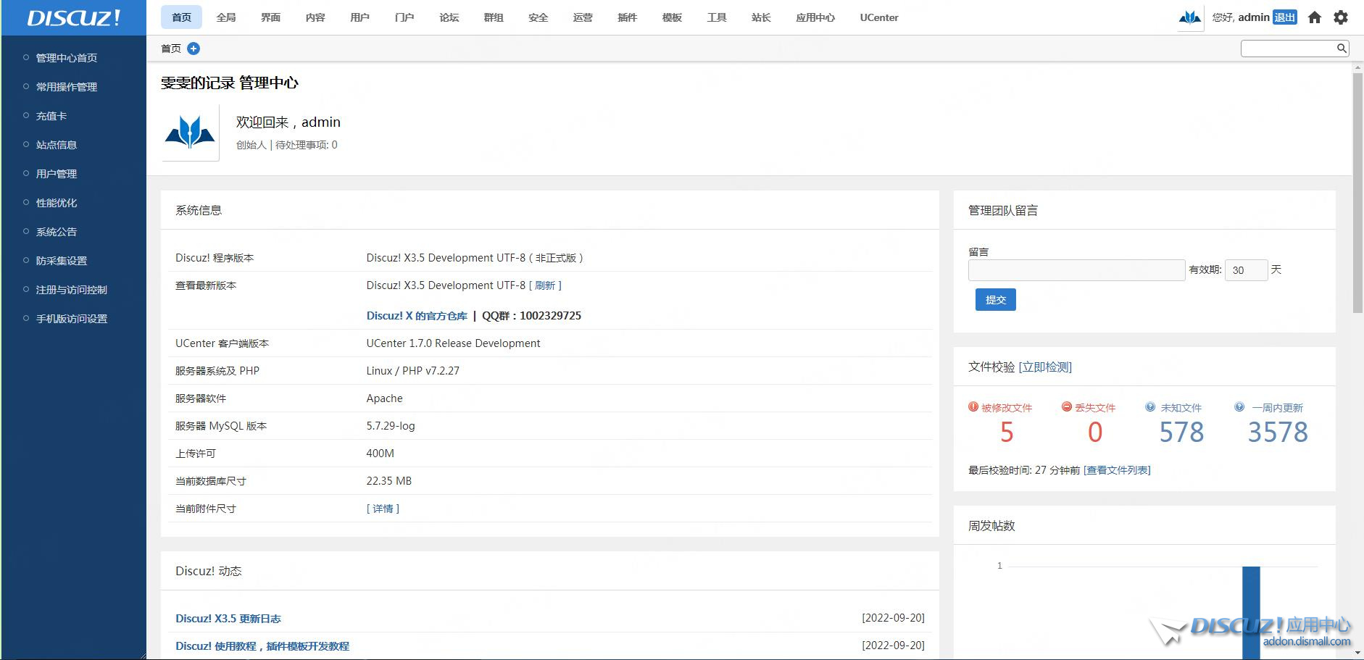The image size is (1364, 660).
Task: Open the 应用中心 menu
Action: coord(815,17)
